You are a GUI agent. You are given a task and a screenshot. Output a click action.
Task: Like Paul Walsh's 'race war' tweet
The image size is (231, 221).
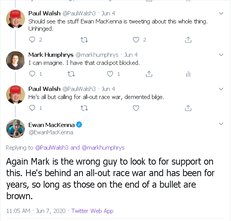[x=136, y=108]
